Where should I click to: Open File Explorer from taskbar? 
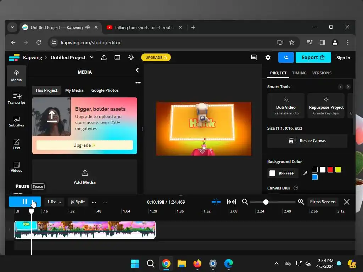182,263
